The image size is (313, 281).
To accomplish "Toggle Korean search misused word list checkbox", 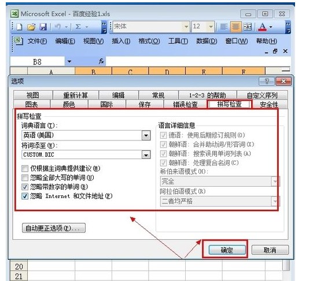I will click(x=163, y=154).
